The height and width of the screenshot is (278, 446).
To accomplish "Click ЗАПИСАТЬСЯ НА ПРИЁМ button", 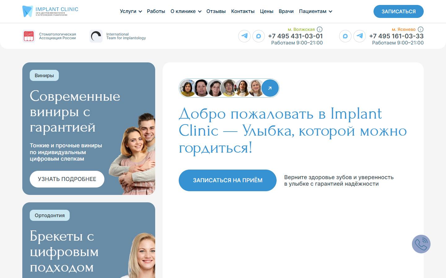I will 228,180.
